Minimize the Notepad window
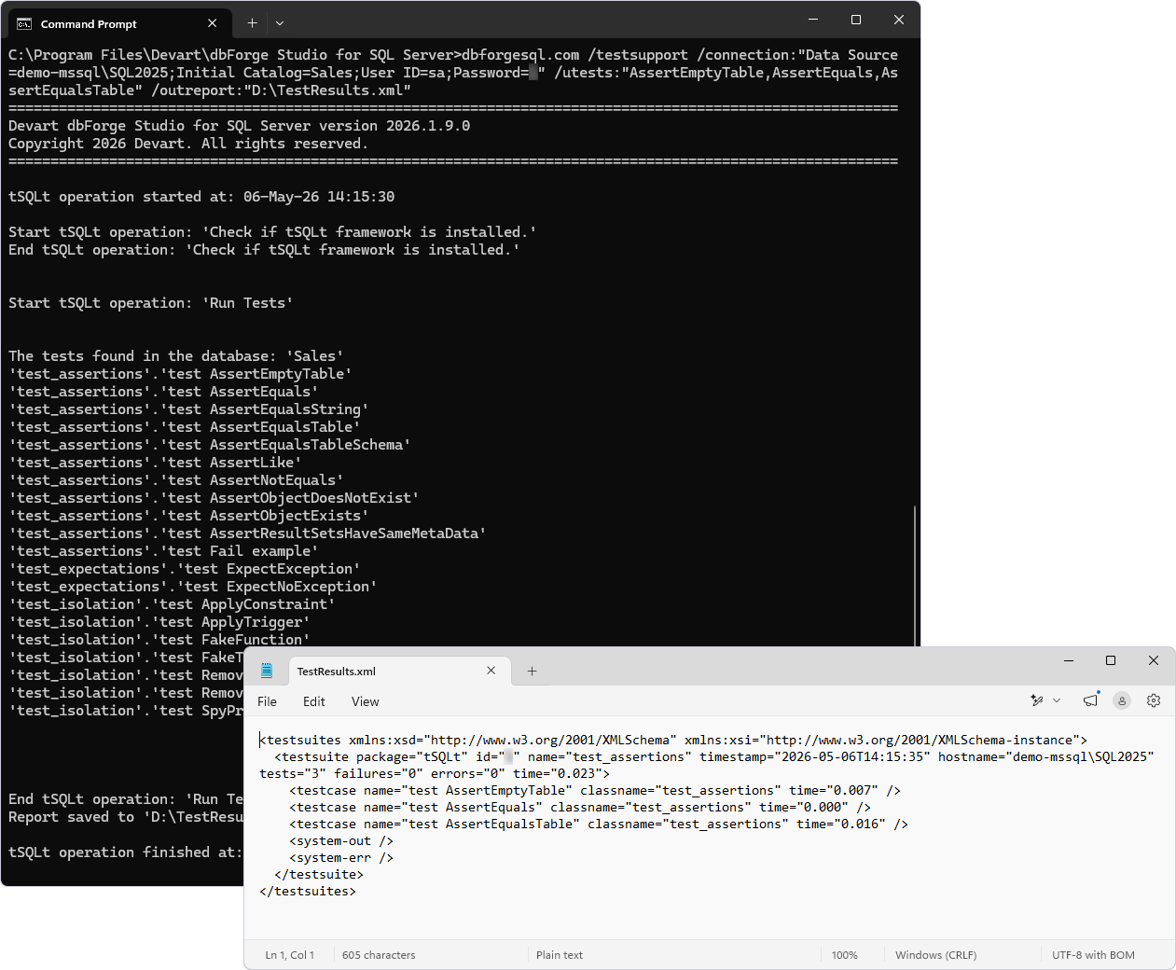 1069,660
